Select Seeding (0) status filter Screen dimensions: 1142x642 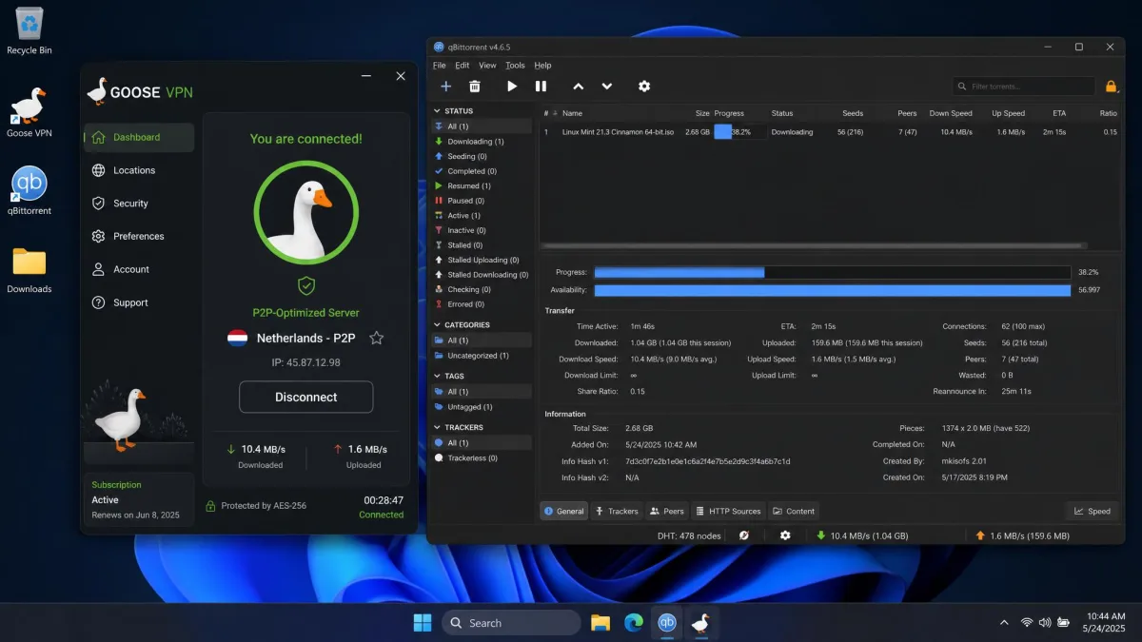[482, 156]
